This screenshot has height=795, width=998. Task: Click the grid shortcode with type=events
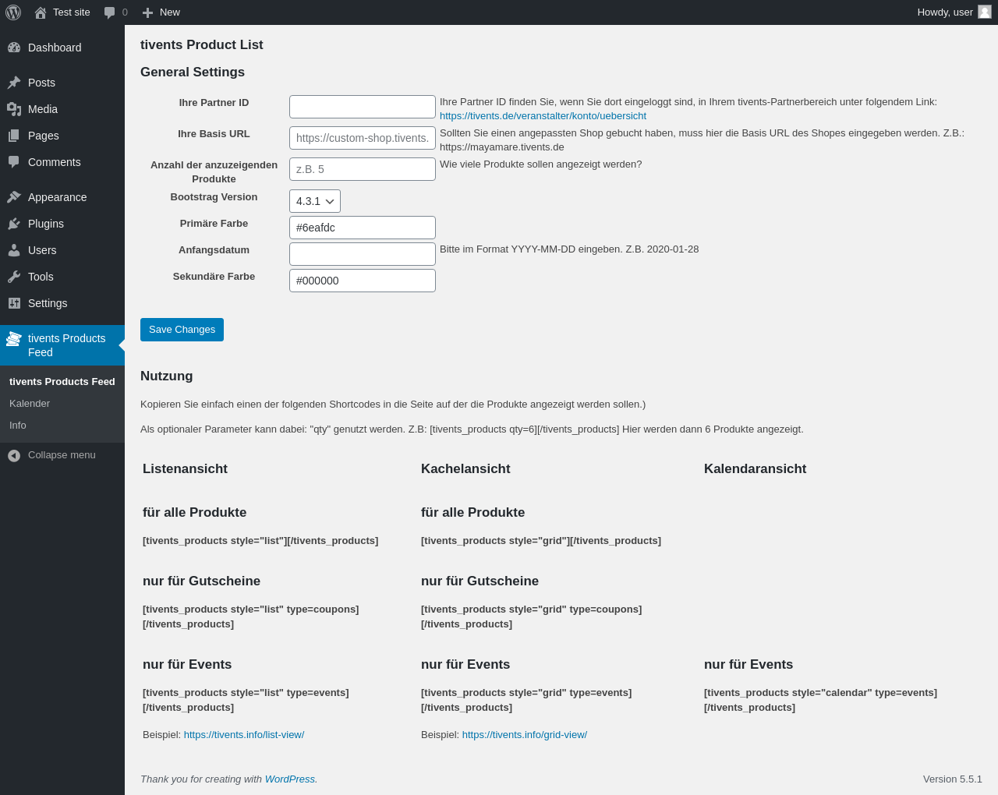pos(526,700)
